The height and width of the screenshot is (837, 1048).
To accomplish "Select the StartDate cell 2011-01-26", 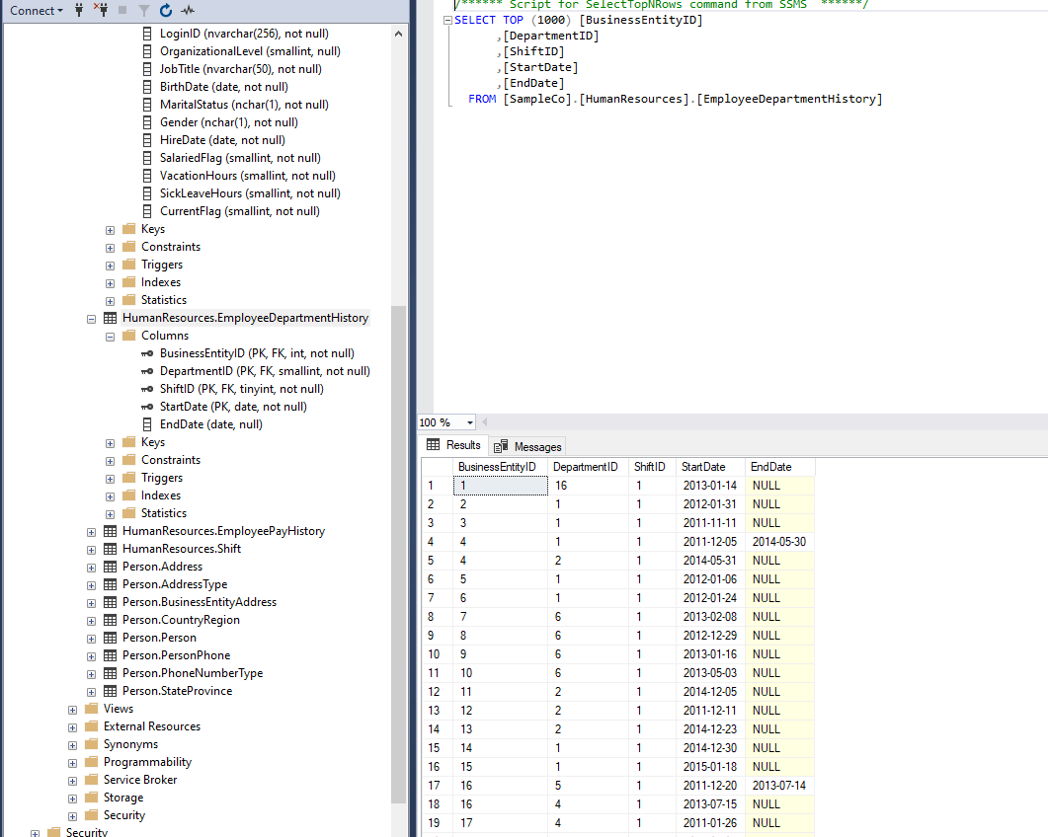I will tap(710, 823).
